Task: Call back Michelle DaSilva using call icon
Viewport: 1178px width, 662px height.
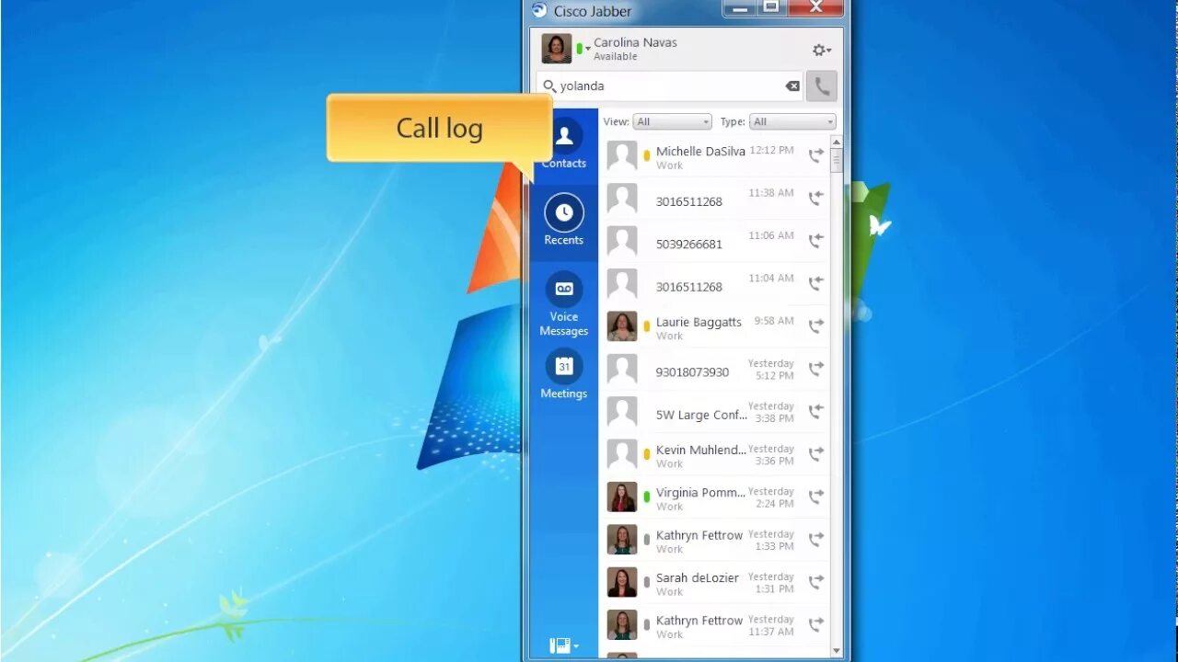Action: [x=815, y=155]
